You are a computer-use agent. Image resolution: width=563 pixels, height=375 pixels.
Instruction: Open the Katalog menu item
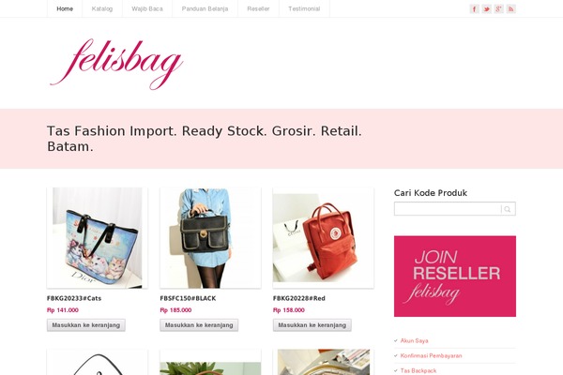click(x=102, y=8)
